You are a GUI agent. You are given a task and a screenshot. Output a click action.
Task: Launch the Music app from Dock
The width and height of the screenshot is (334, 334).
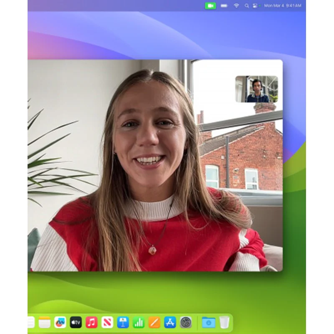pyautogui.click(x=91, y=322)
